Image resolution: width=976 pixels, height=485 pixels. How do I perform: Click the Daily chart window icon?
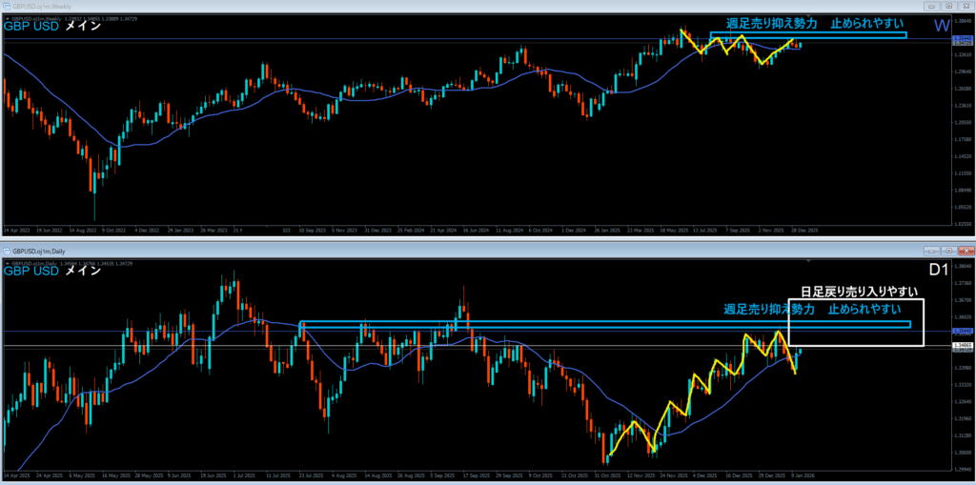[7, 251]
